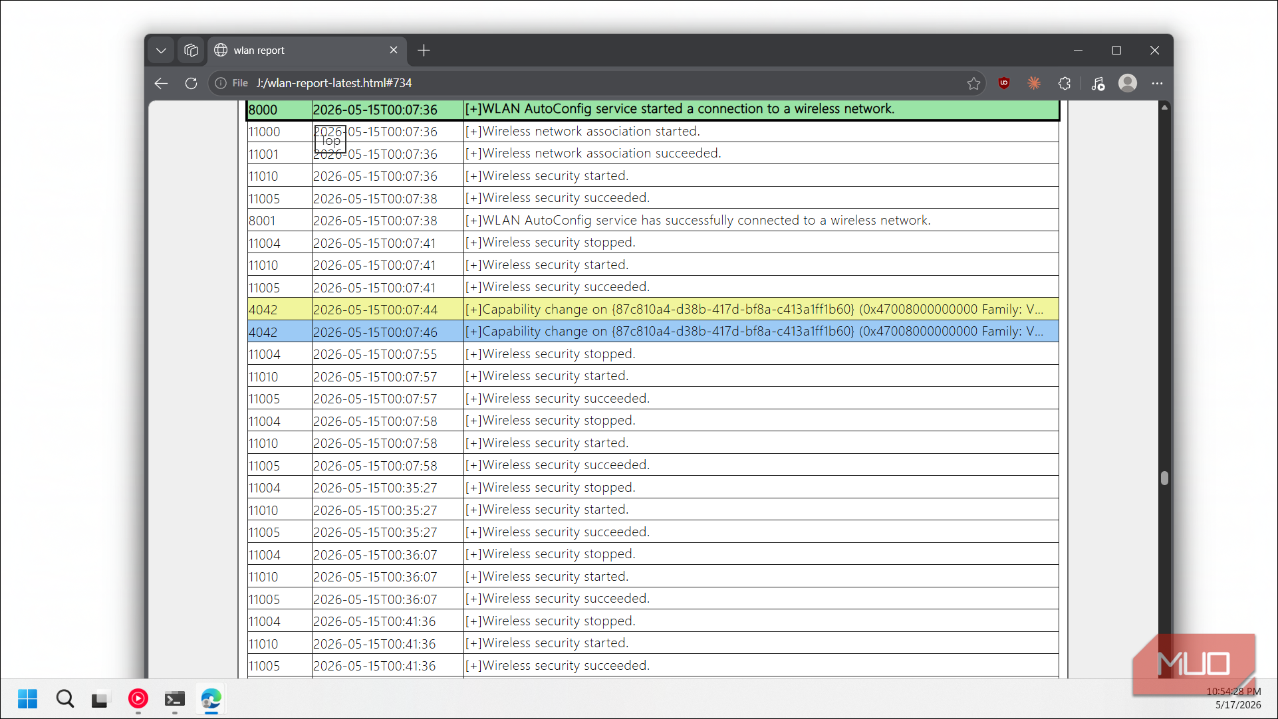Select timestamp 2026-05-15T00:35:27 of security stopped row
1278x719 pixels.
tap(375, 488)
